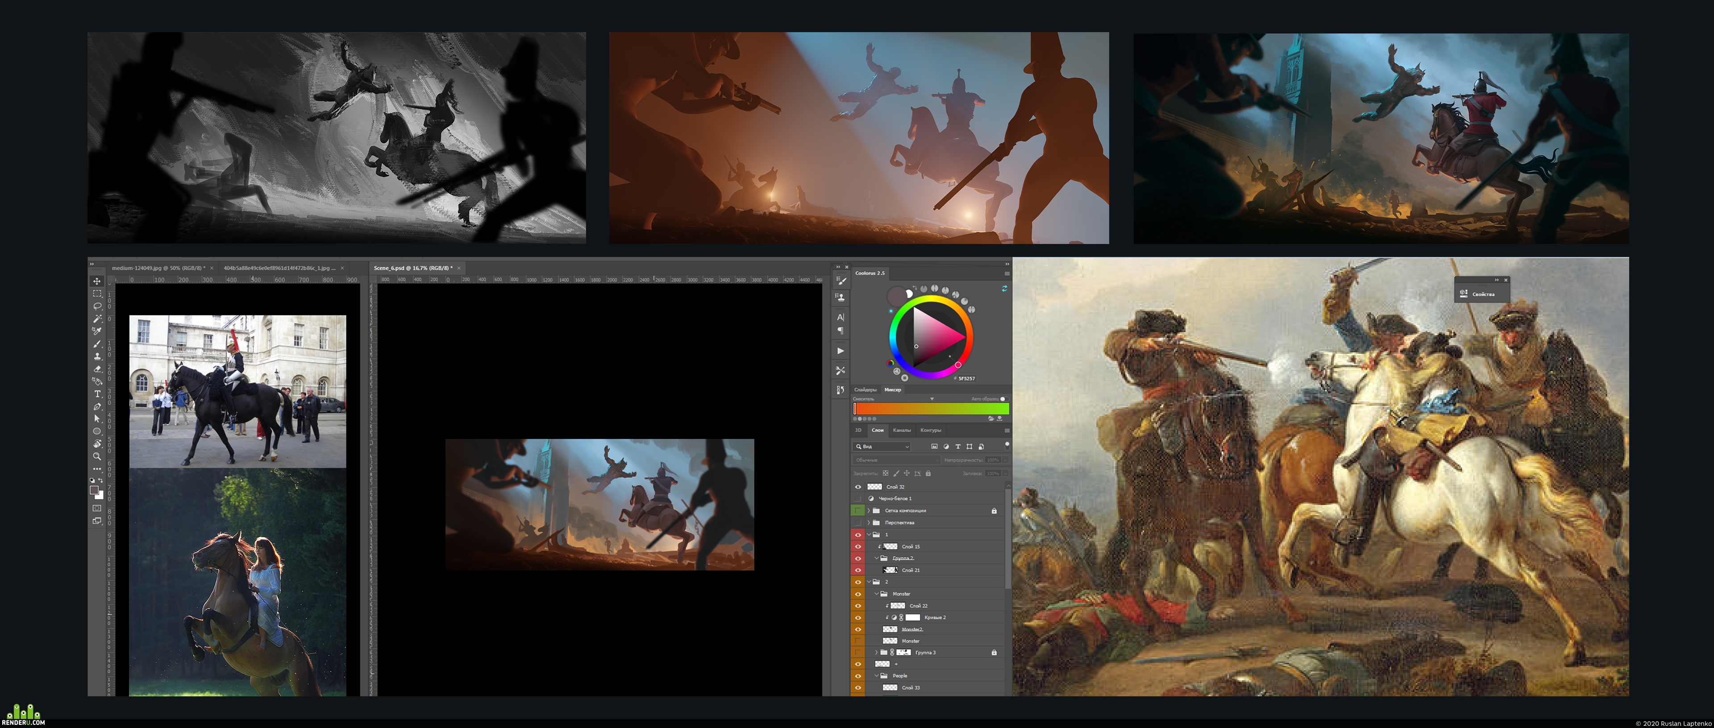Screen dimensions: 1714x728
Task: Toggle the Авто образец switch
Action: coord(1004,399)
